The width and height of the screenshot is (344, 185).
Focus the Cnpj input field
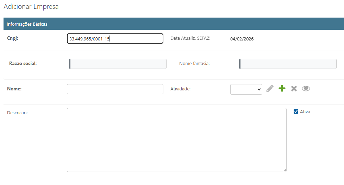click(x=115, y=39)
